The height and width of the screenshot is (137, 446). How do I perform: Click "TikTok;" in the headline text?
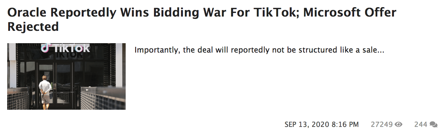[x=277, y=12]
